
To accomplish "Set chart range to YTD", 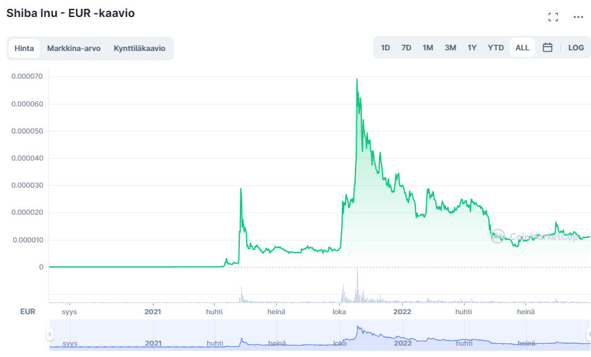I will pos(495,47).
